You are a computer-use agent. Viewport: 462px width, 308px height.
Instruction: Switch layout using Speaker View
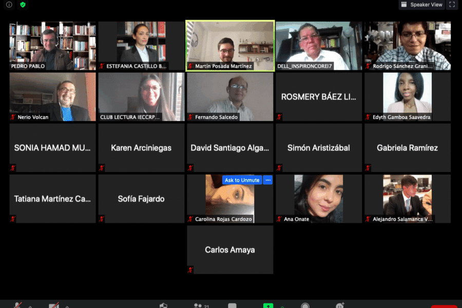pyautogui.click(x=422, y=5)
